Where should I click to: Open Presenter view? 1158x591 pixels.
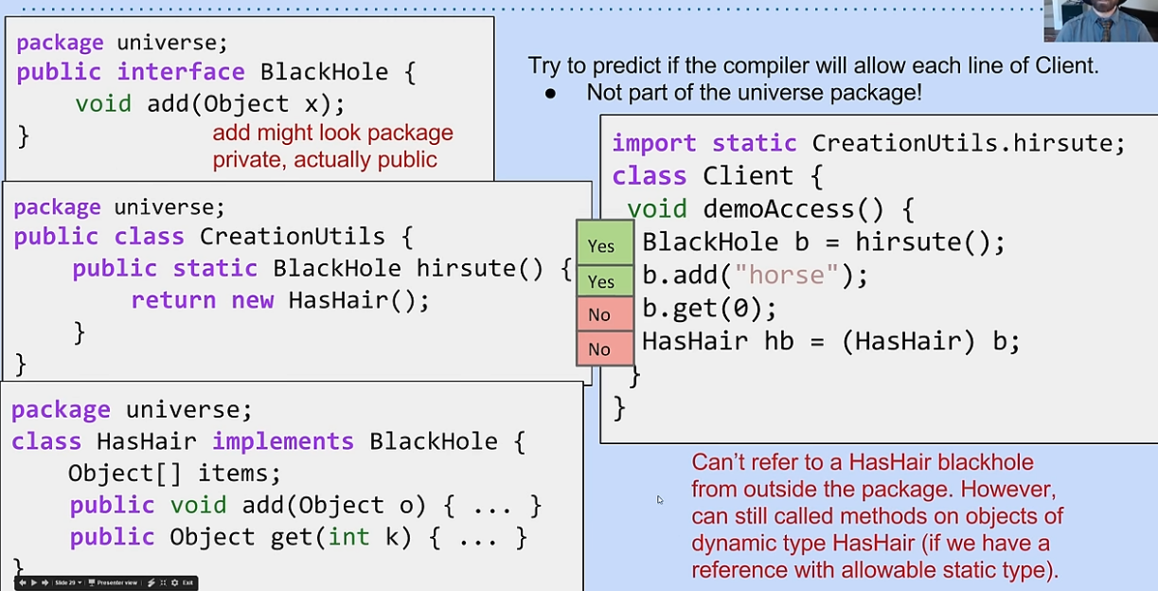(x=117, y=582)
